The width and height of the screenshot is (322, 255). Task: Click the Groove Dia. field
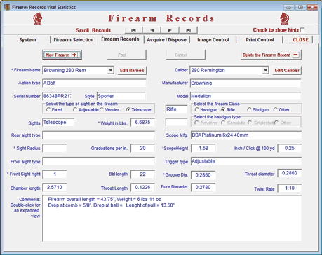coord(203,175)
